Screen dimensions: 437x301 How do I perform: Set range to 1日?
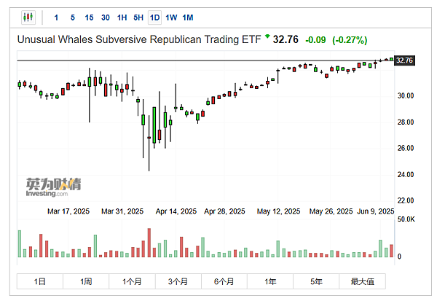(40, 281)
